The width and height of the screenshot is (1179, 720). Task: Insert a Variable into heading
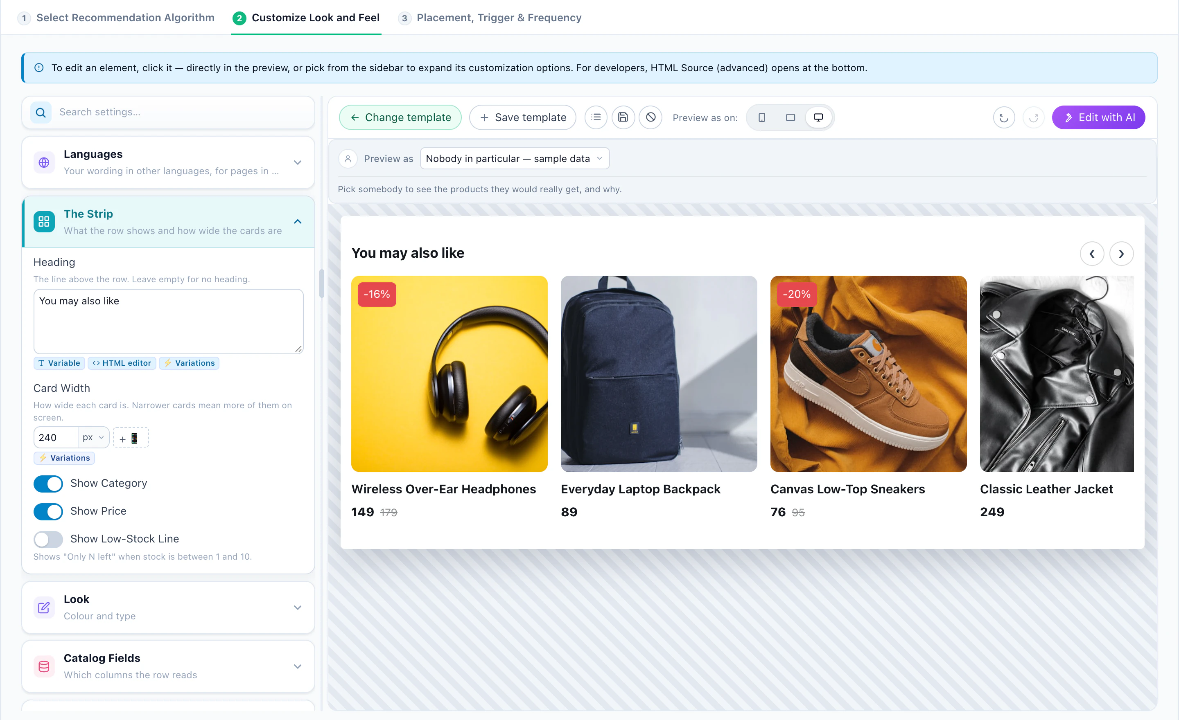59,363
